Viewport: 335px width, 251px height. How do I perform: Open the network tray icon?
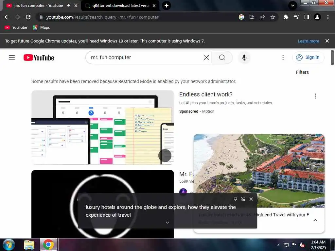[x=286, y=245]
